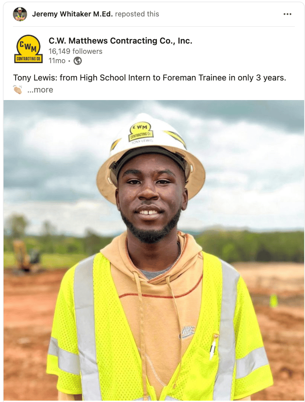Click the Tony Lewis name on the helmet
The width and height of the screenshot is (305, 402).
[142, 141]
